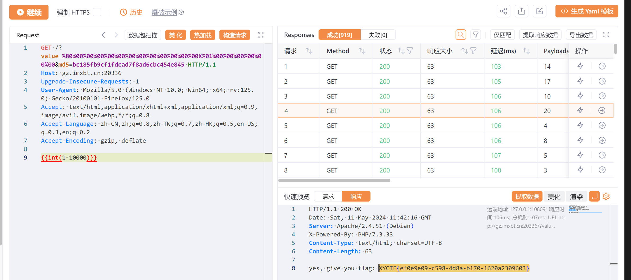Click the Host header line
This screenshot has width=631, height=280.
click(81, 73)
